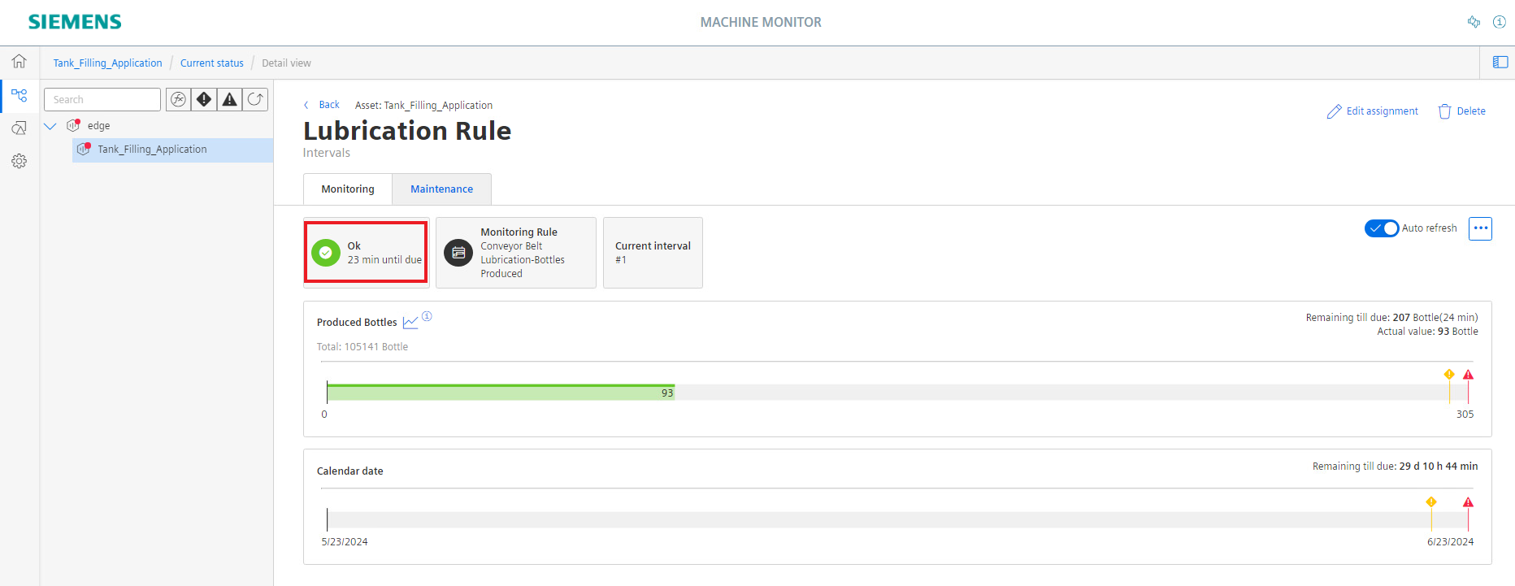Click the edge node status icon
Viewport: 1515px width, 586px height.
click(73, 125)
